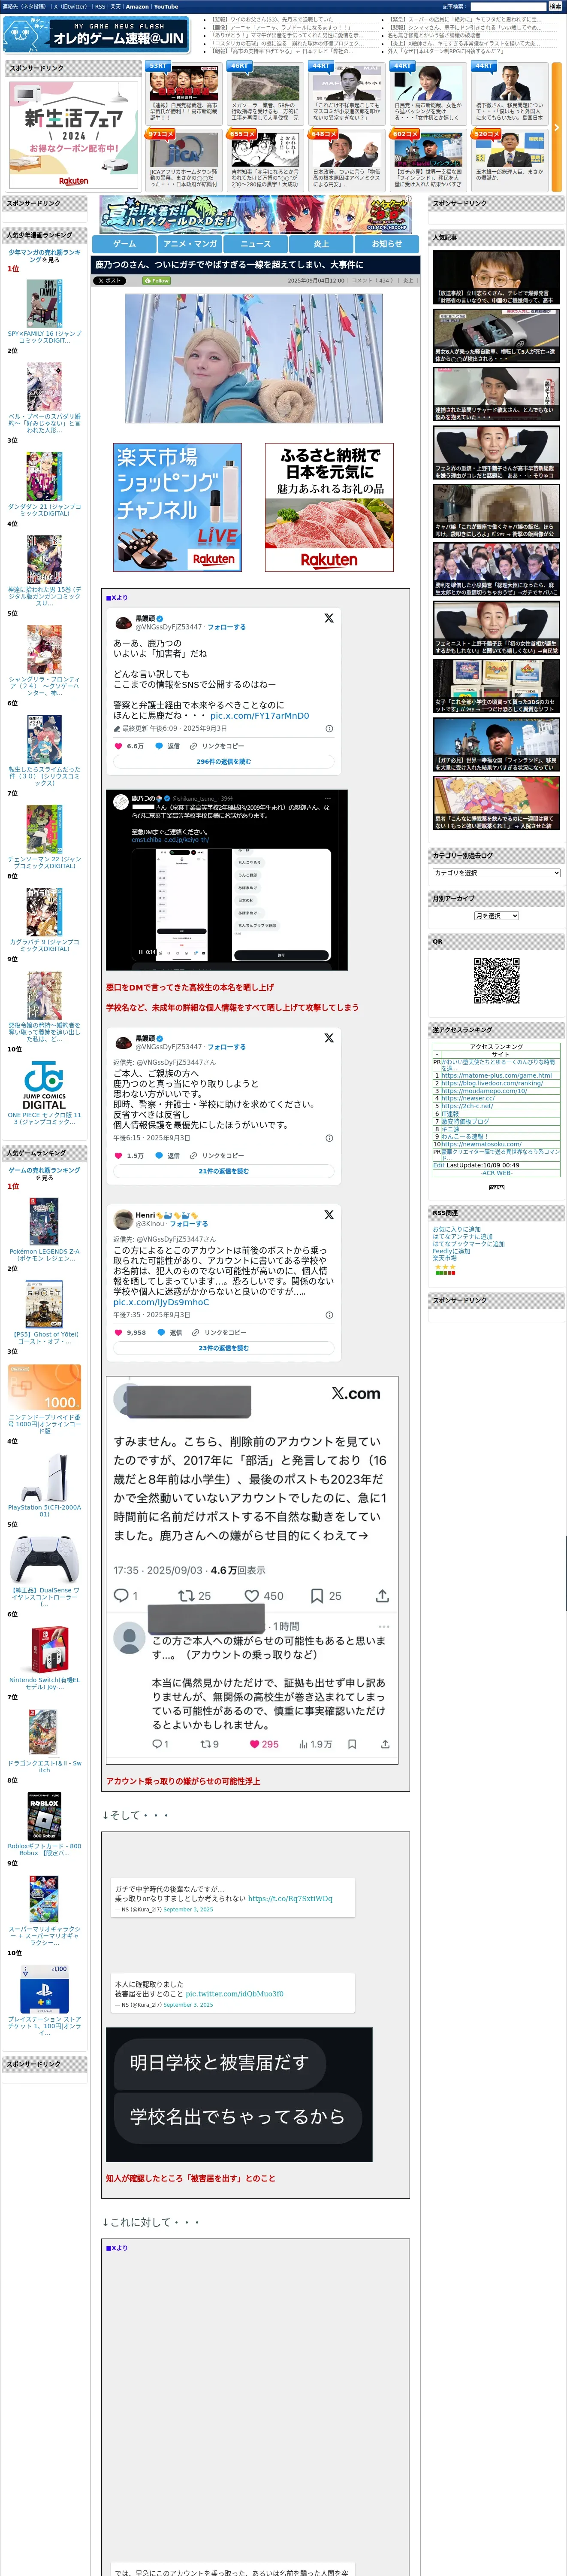
Task: Click reply bubble icon beside 6.6万 likes
Action: pos(159,746)
